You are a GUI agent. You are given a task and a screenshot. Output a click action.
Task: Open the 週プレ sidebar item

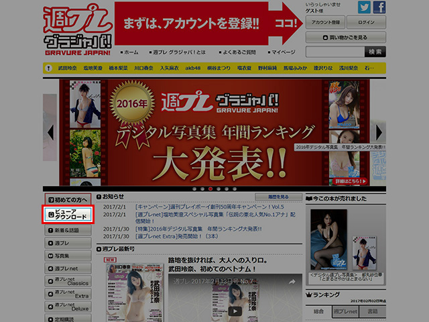(68, 243)
